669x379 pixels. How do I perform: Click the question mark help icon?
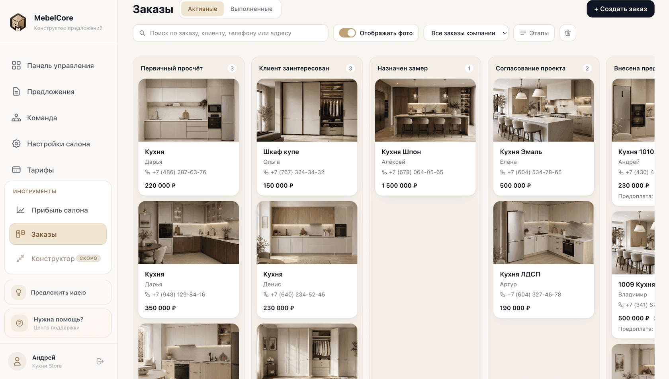coord(20,323)
